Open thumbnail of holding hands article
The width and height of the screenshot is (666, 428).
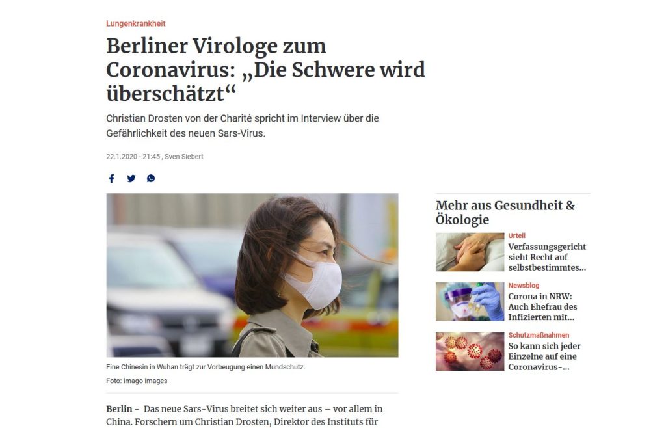point(470,252)
